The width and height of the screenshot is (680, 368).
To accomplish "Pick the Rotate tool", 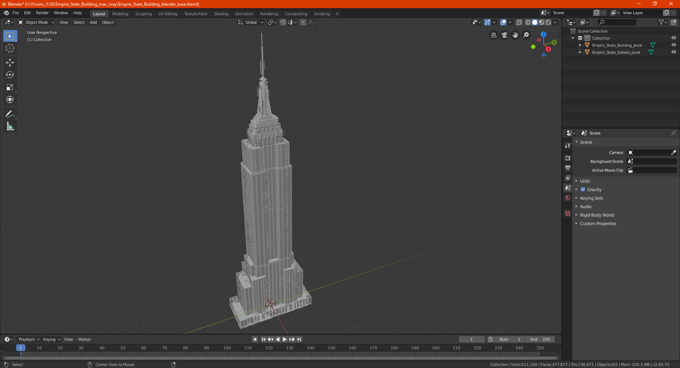I will [x=10, y=75].
